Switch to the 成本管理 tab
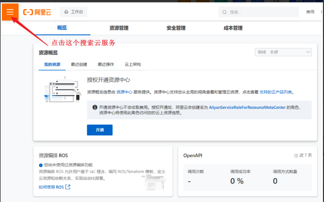324x202 pixels. (x=233, y=28)
